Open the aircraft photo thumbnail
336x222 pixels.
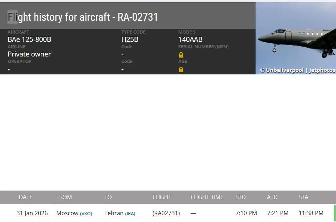[x=296, y=36]
